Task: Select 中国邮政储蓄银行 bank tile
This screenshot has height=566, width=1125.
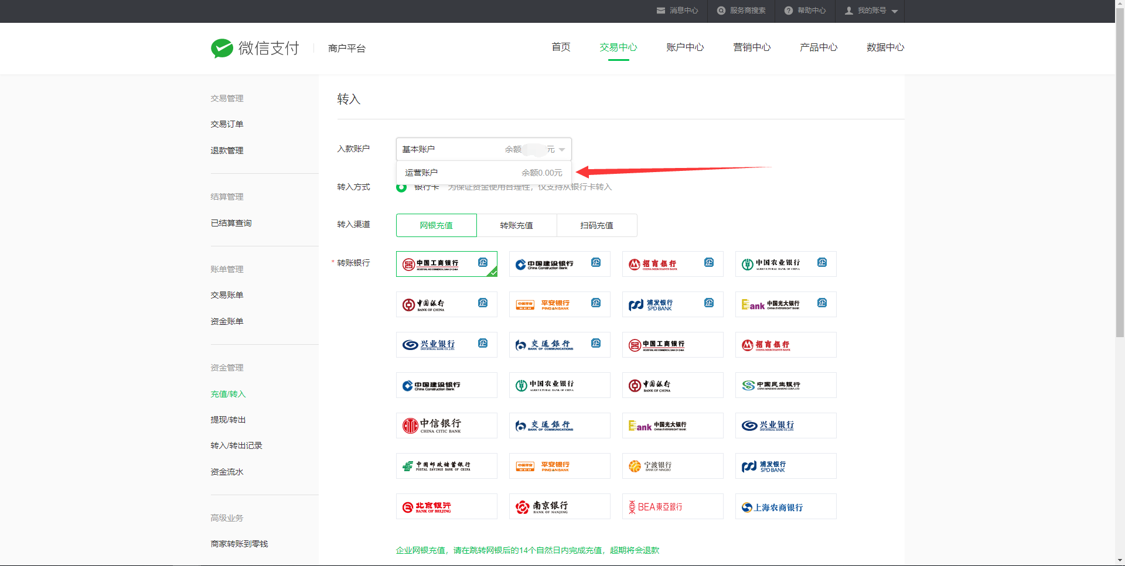Action: click(x=446, y=466)
